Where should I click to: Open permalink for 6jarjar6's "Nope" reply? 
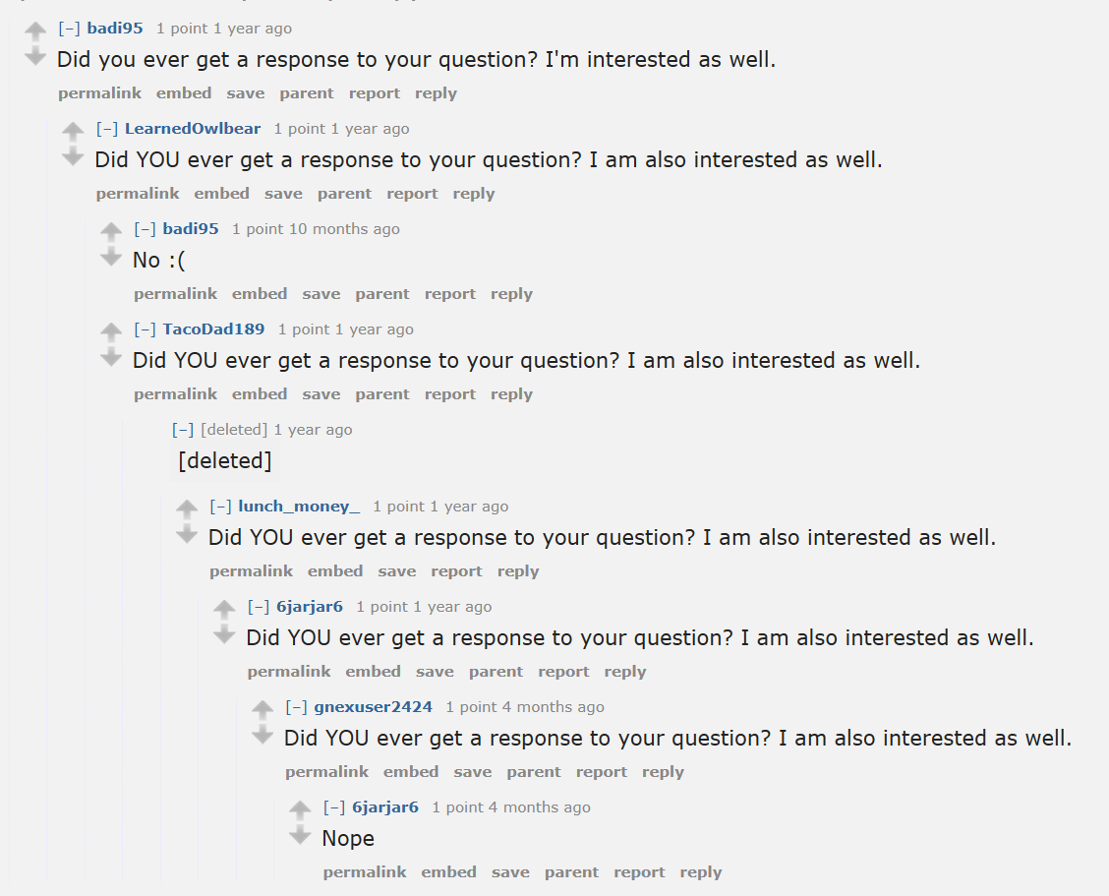tap(365, 872)
